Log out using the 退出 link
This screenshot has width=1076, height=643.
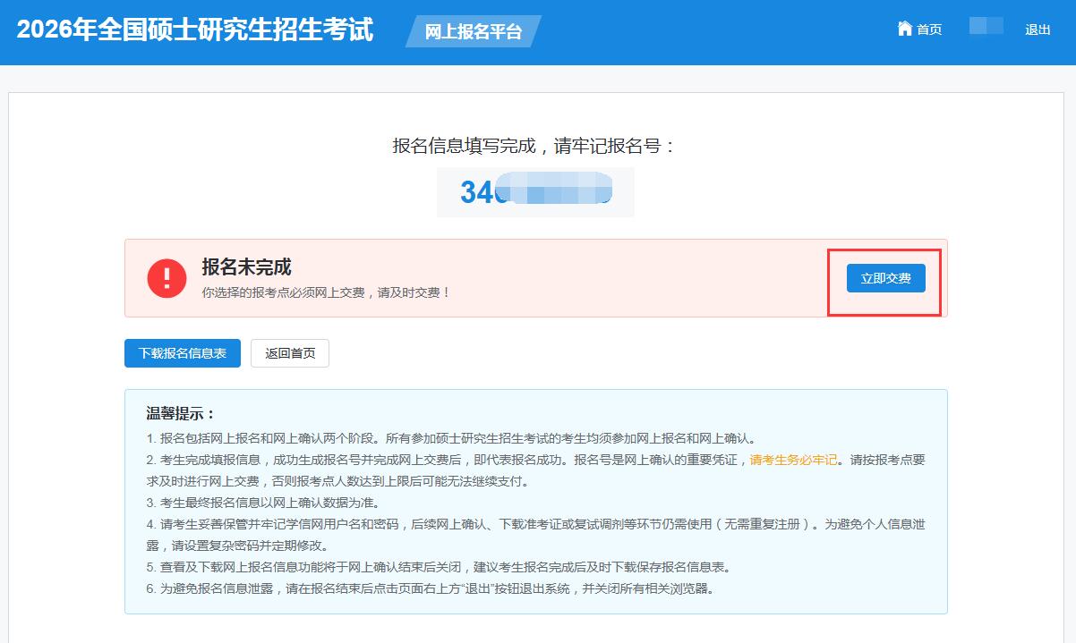(x=1038, y=30)
